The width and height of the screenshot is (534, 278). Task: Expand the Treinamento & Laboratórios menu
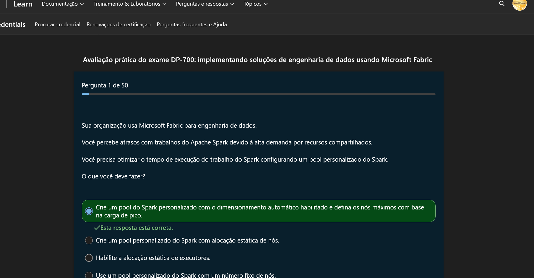pos(130,4)
